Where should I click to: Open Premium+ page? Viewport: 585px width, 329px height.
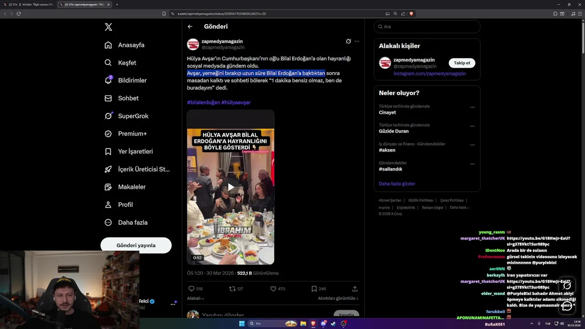126,134
